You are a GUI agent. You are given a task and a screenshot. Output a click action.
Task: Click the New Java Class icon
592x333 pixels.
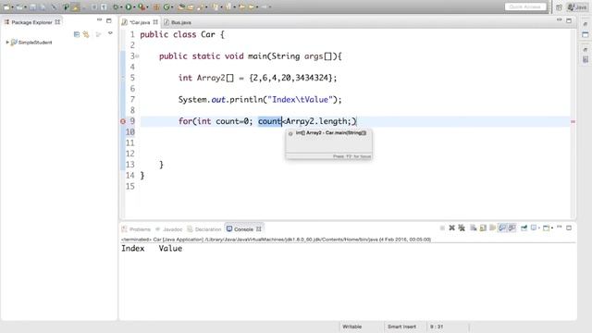click(166, 6)
